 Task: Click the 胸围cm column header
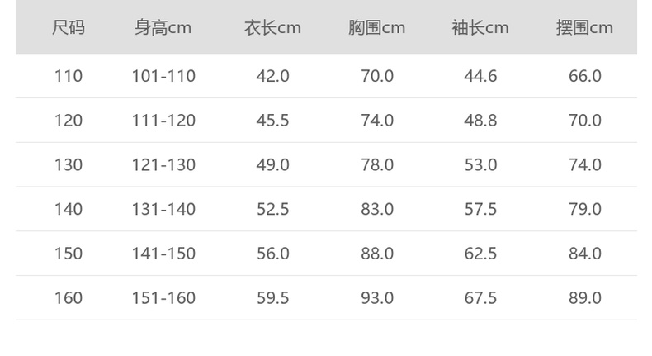[x=376, y=28]
